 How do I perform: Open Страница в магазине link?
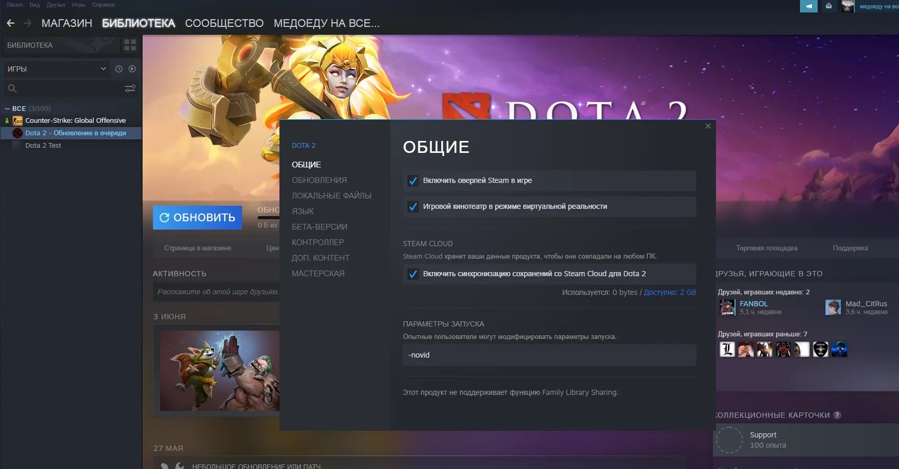198,248
